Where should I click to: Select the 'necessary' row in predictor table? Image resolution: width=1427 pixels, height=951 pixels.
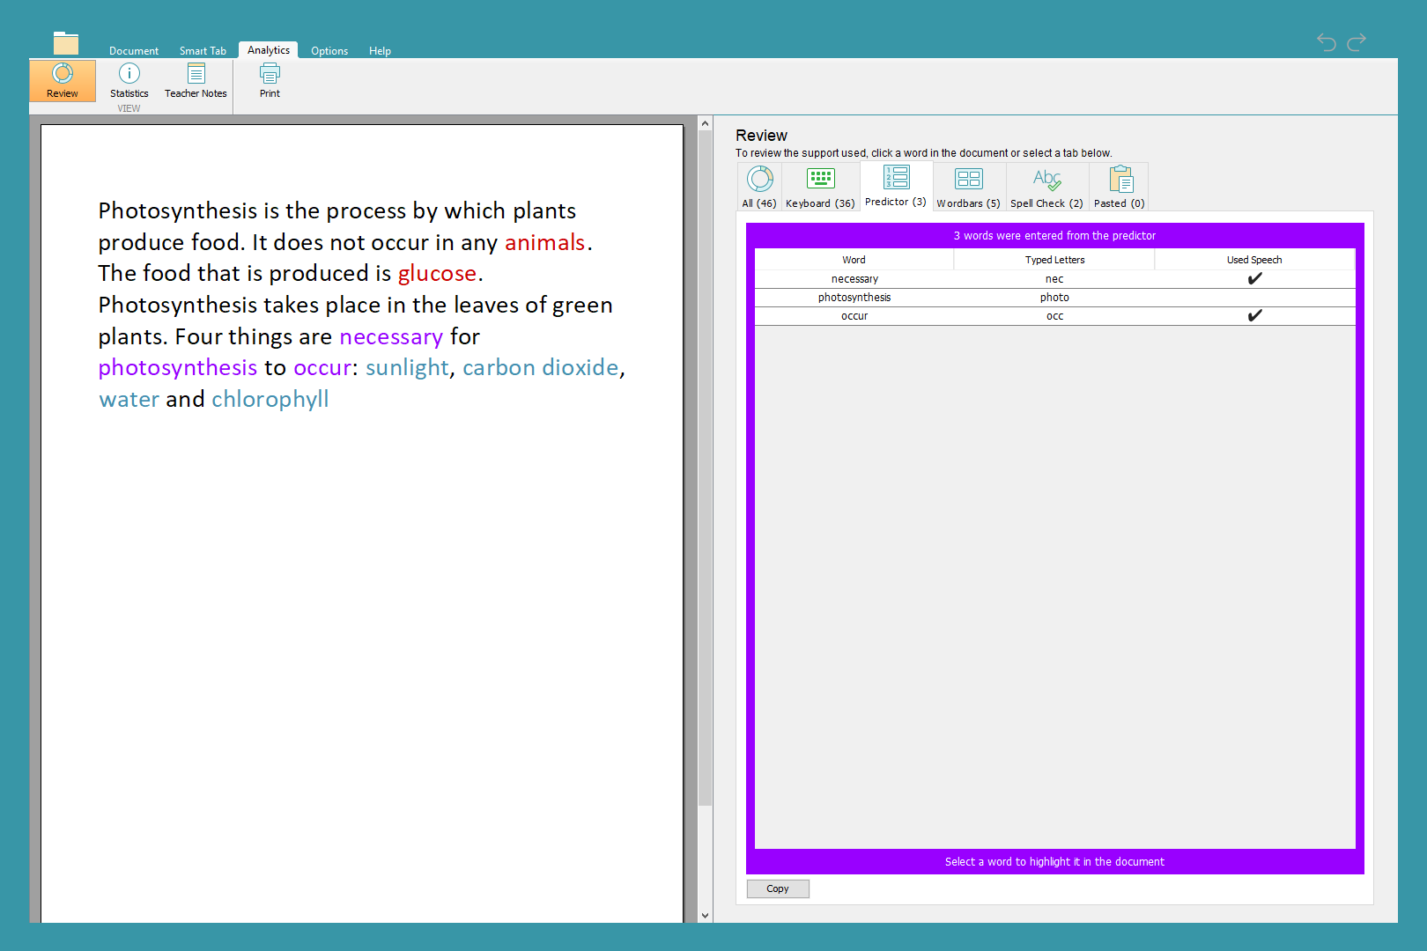(x=854, y=279)
